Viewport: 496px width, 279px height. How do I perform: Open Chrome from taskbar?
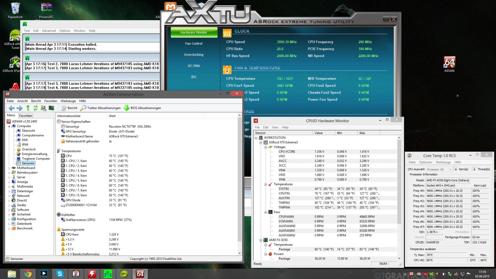tap(28, 274)
